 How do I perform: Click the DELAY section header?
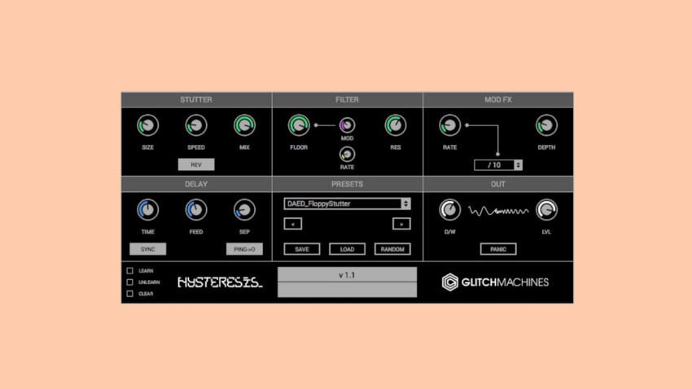click(196, 185)
